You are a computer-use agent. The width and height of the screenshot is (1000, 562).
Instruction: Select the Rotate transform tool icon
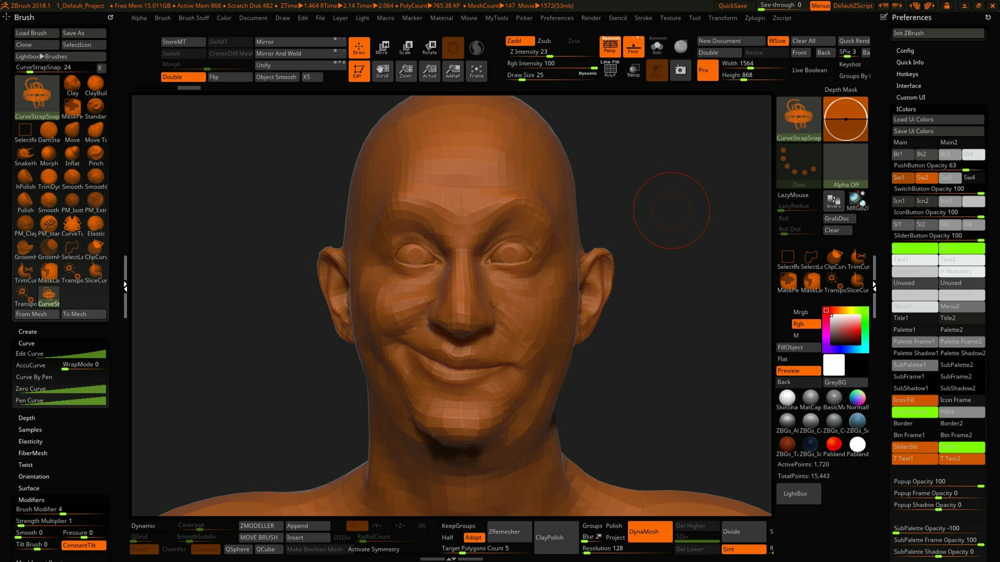430,47
